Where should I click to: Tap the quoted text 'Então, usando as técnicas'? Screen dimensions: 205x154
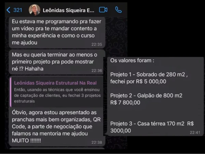click(x=57, y=95)
